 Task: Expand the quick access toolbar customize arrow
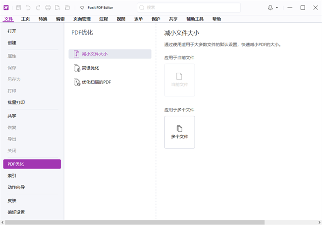[x=82, y=8]
